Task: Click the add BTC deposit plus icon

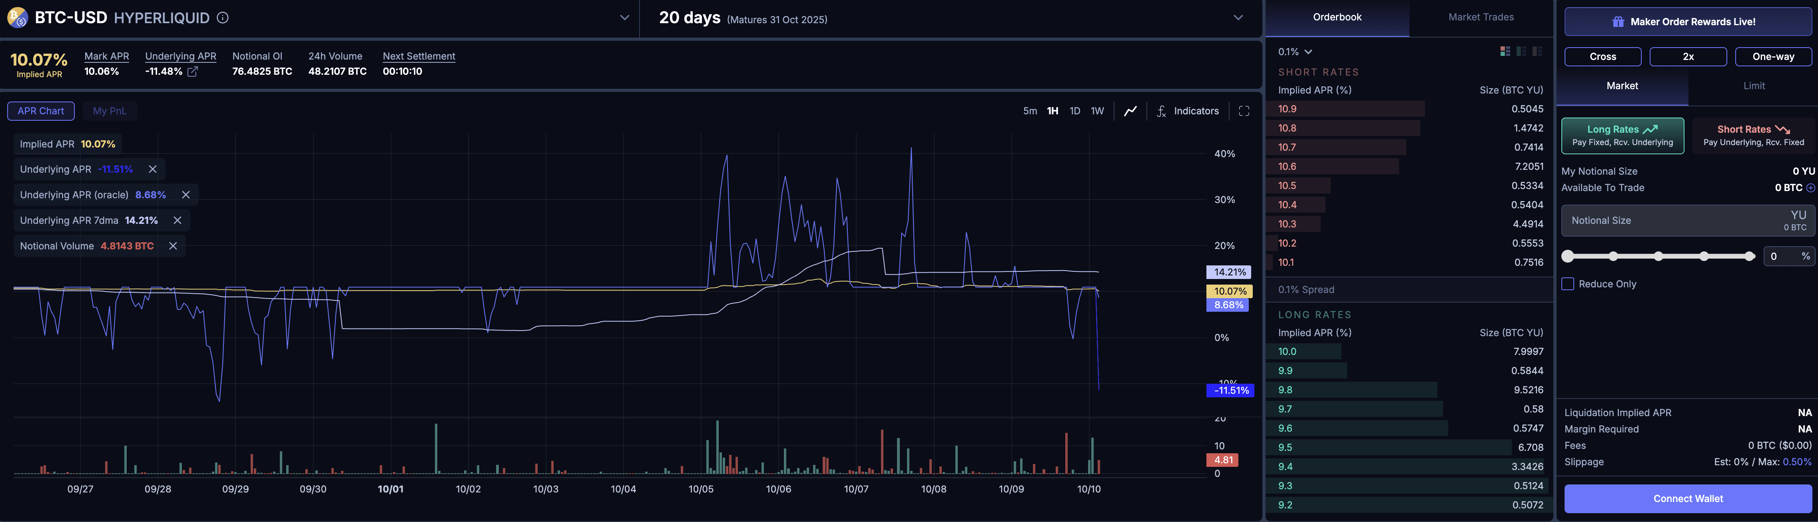Action: point(1810,187)
